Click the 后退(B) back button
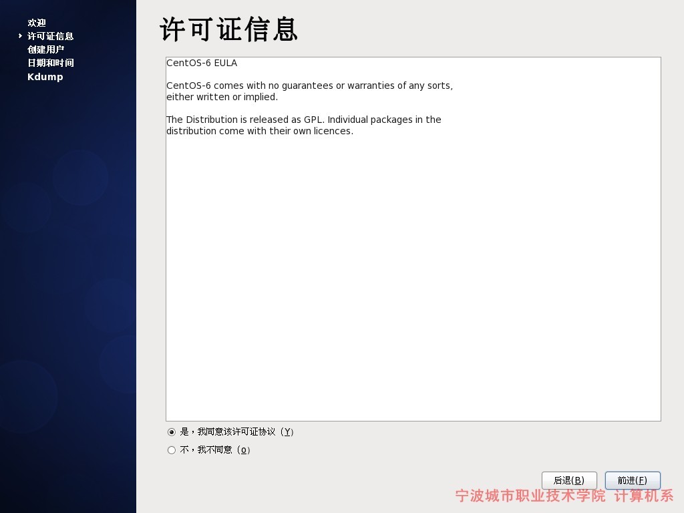Screen dimensions: 684x513 pos(569,480)
